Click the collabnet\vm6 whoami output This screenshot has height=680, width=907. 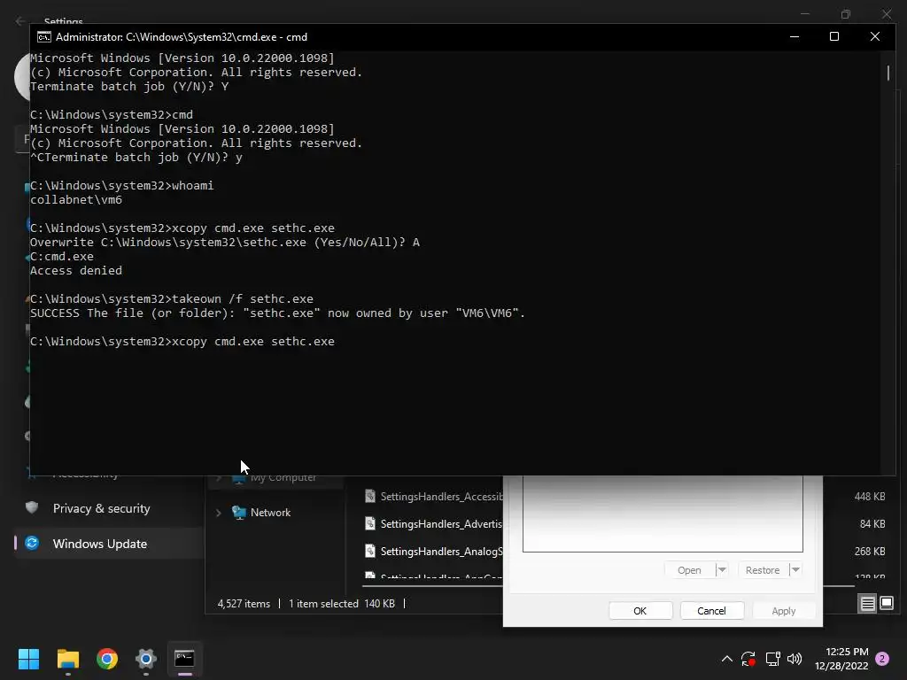pyautogui.click(x=76, y=200)
